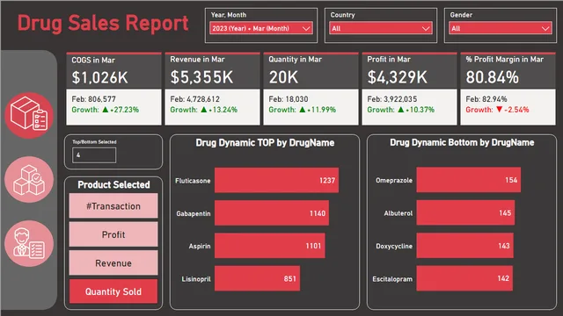Viewport: 563px width, 316px height.
Task: Click the COGS in Mar $1,026K value
Action: click(99, 77)
